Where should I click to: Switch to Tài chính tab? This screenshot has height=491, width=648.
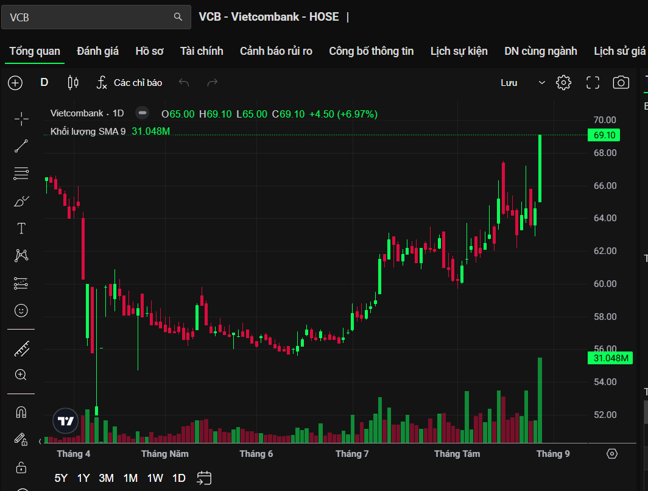coord(202,51)
